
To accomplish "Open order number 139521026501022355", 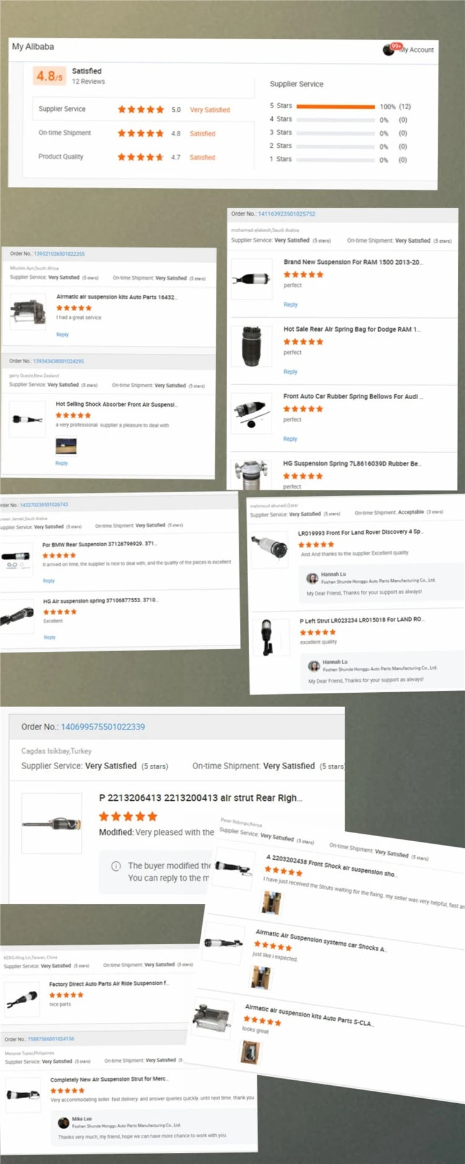I will (59, 254).
